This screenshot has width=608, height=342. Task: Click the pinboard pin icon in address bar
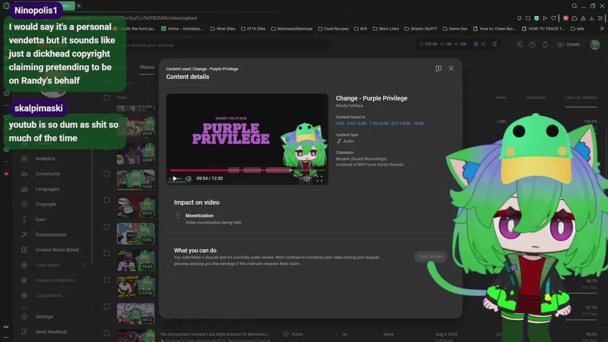pyautogui.click(x=519, y=18)
